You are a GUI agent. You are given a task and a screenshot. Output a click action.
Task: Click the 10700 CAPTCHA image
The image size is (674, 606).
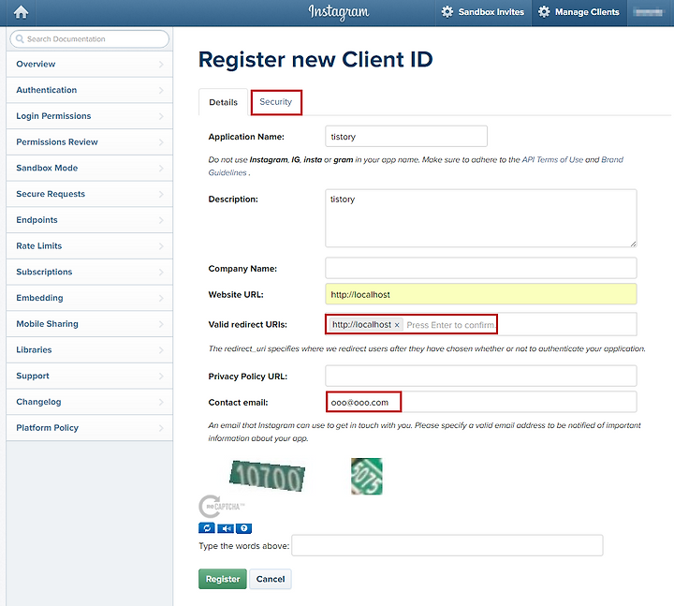268,476
